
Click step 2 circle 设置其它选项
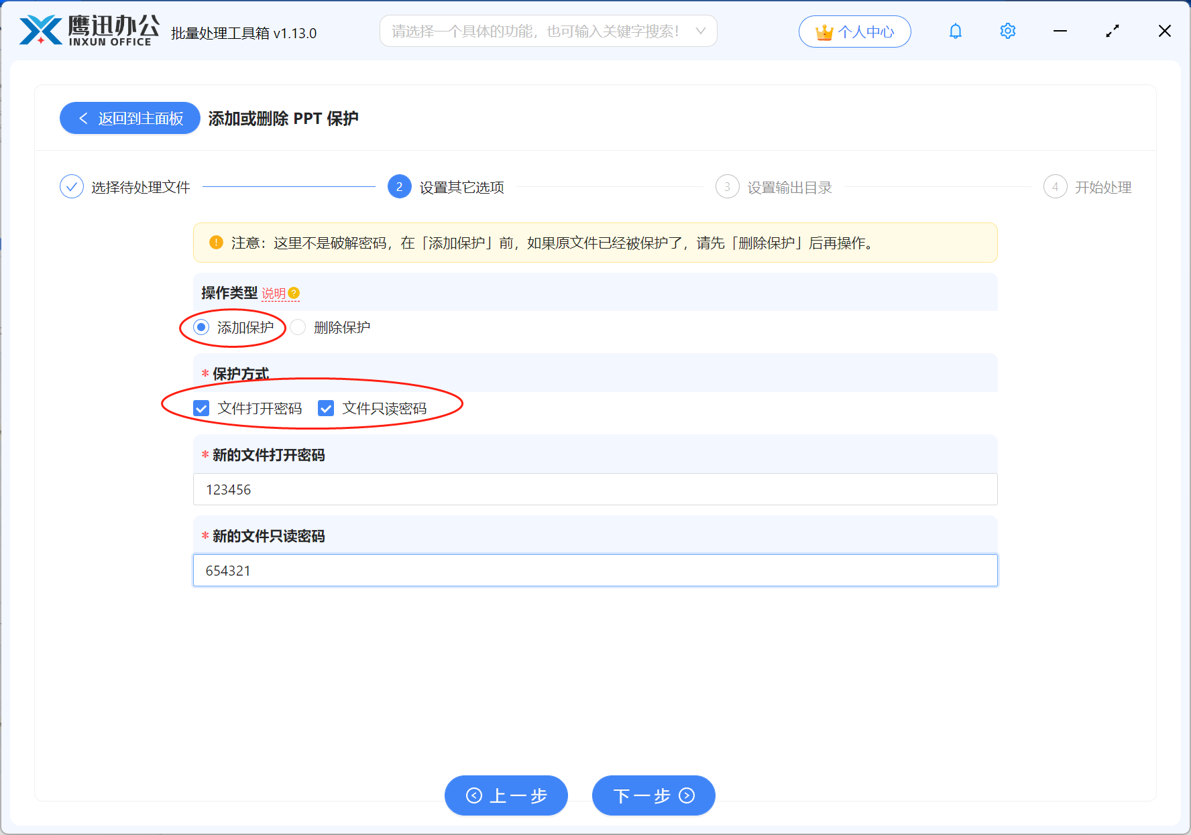[399, 187]
